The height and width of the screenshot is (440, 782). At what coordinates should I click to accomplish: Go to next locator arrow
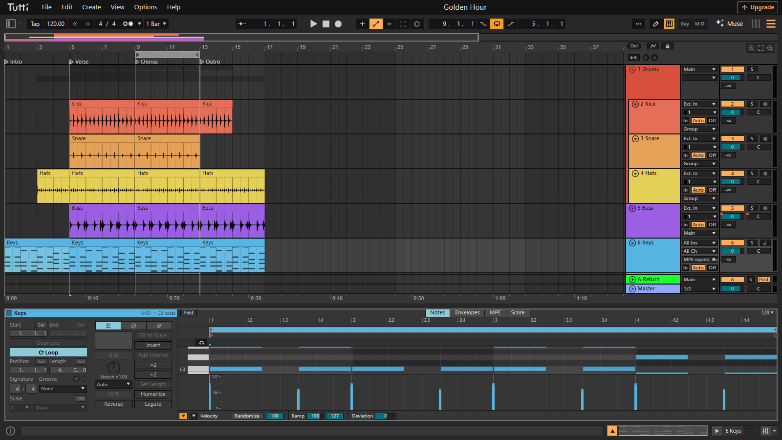[654, 58]
